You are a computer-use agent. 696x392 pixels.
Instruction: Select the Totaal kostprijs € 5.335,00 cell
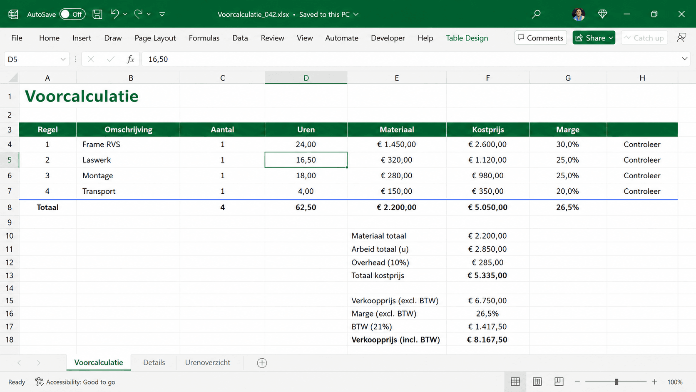pos(488,275)
